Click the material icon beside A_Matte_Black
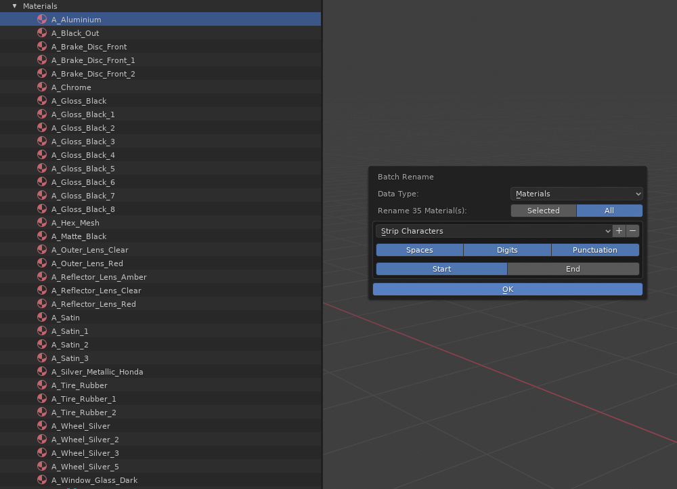This screenshot has width=677, height=489. click(41, 236)
